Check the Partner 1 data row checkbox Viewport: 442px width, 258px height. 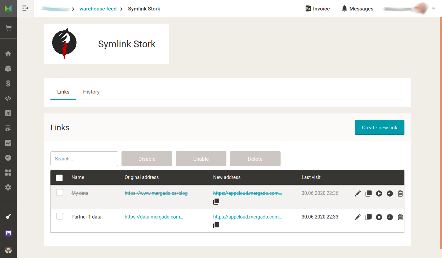[60, 216]
